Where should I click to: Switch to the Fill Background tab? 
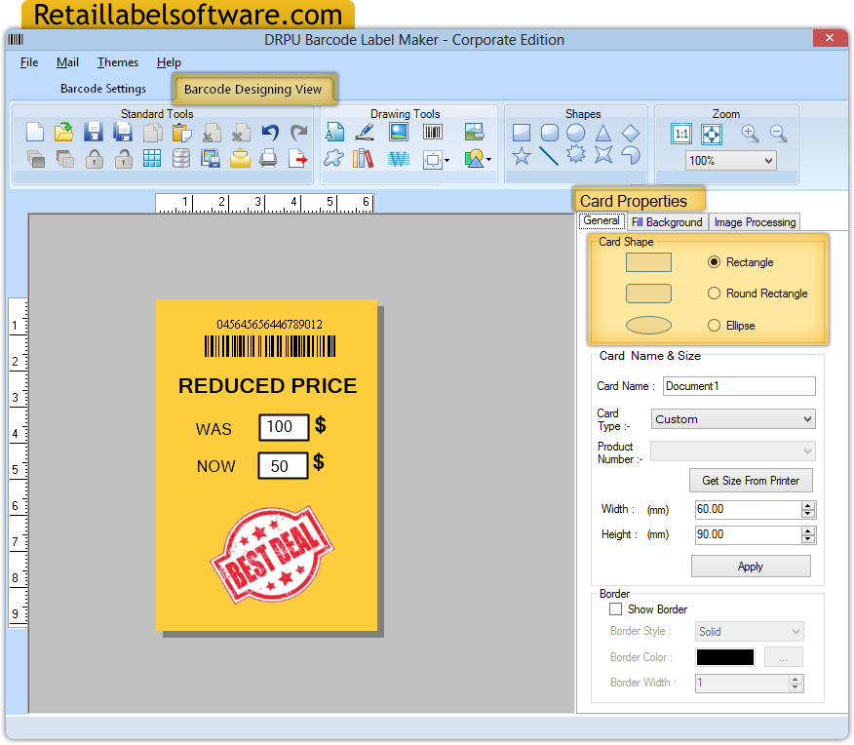[x=667, y=221]
